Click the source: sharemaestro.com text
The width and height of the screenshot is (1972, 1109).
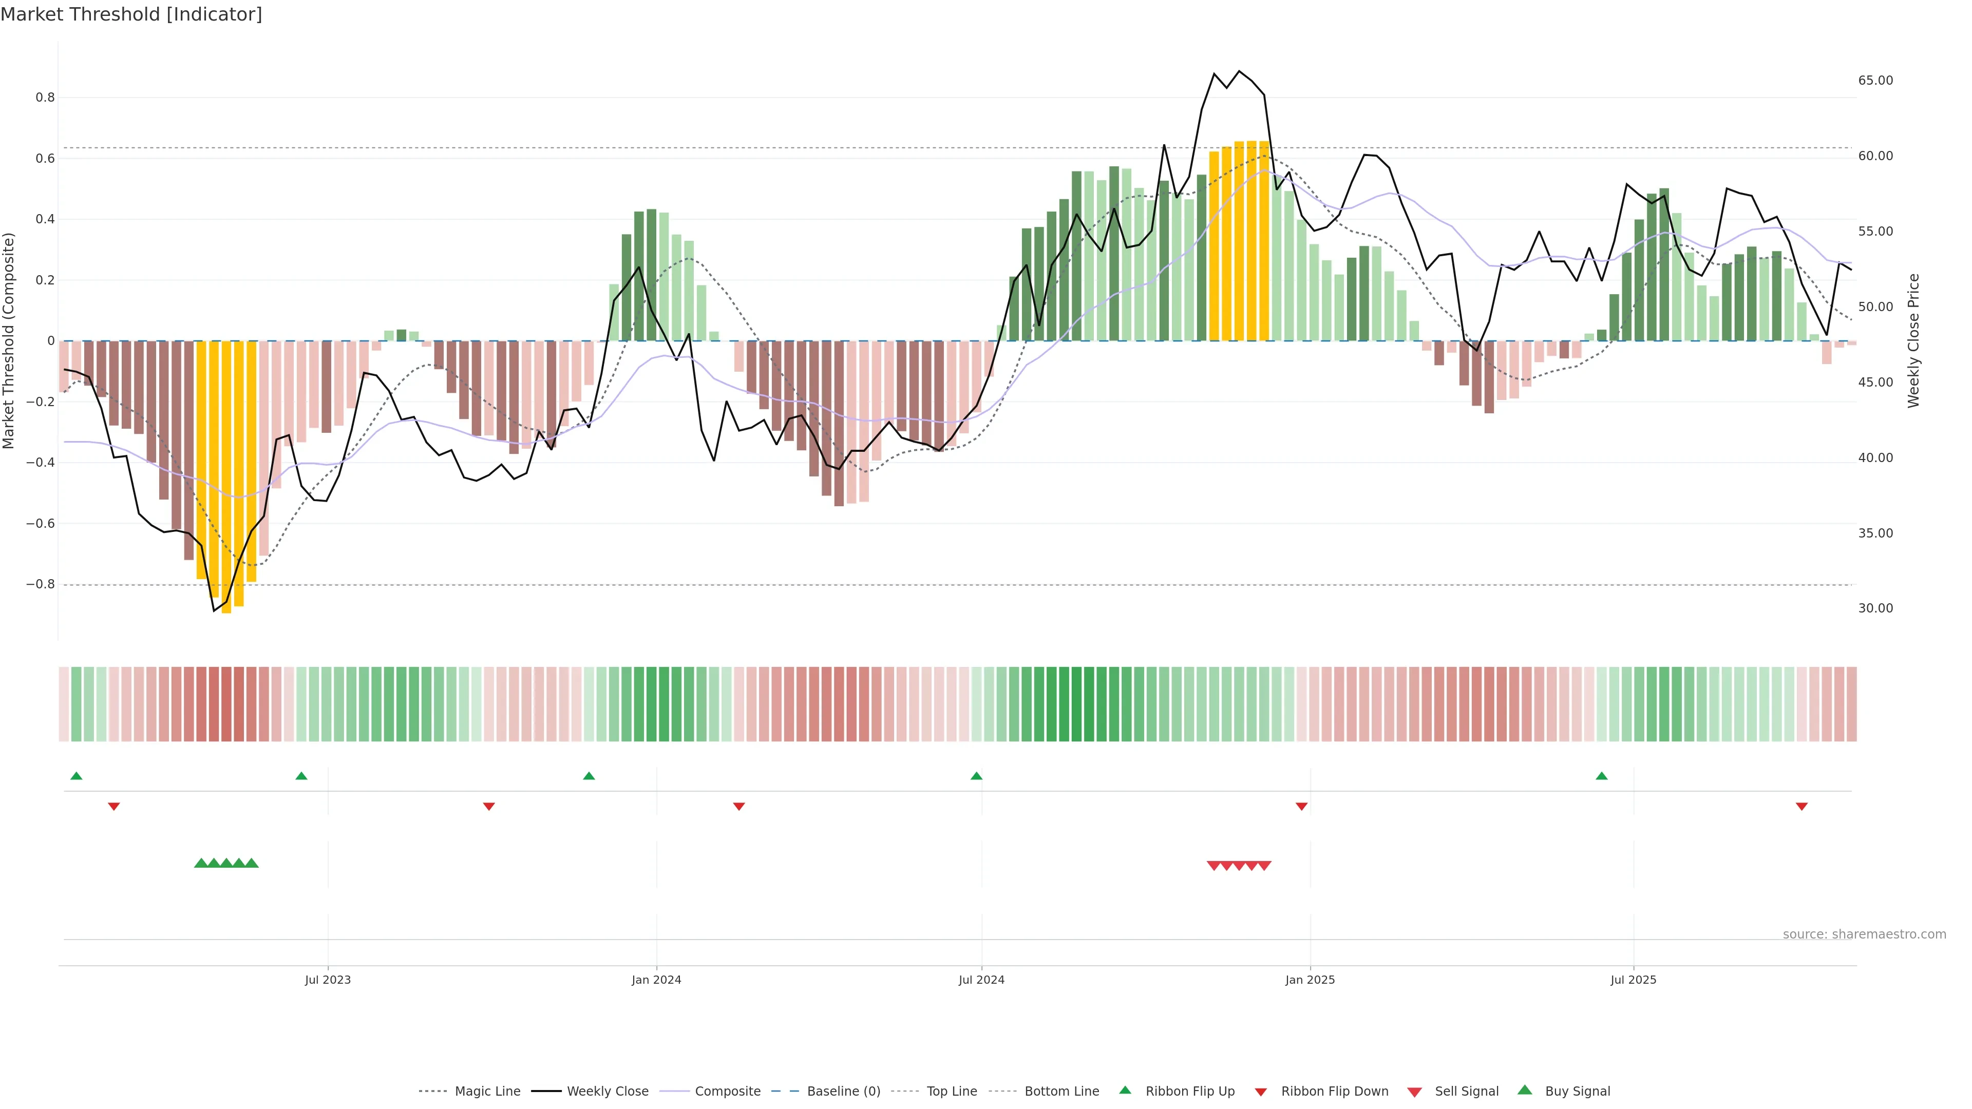click(x=1864, y=934)
